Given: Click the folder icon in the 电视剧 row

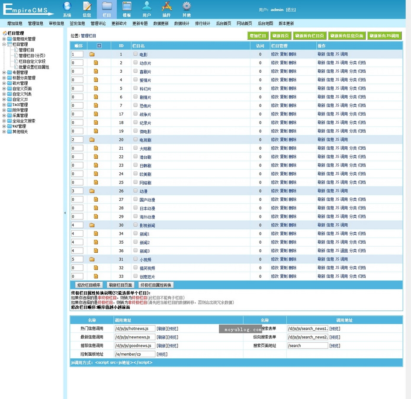Looking at the screenshot, I should [x=92, y=140].
